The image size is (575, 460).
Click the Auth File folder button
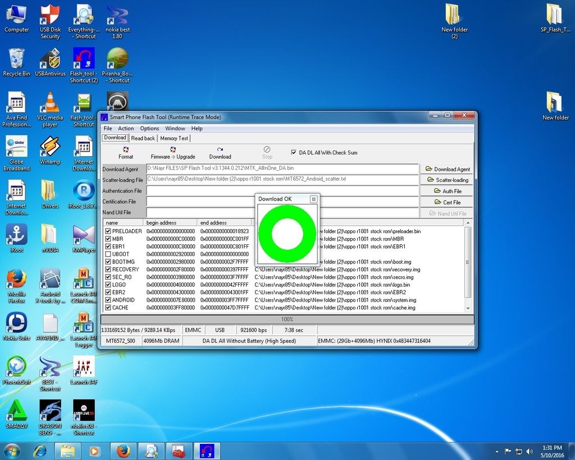coord(447,191)
